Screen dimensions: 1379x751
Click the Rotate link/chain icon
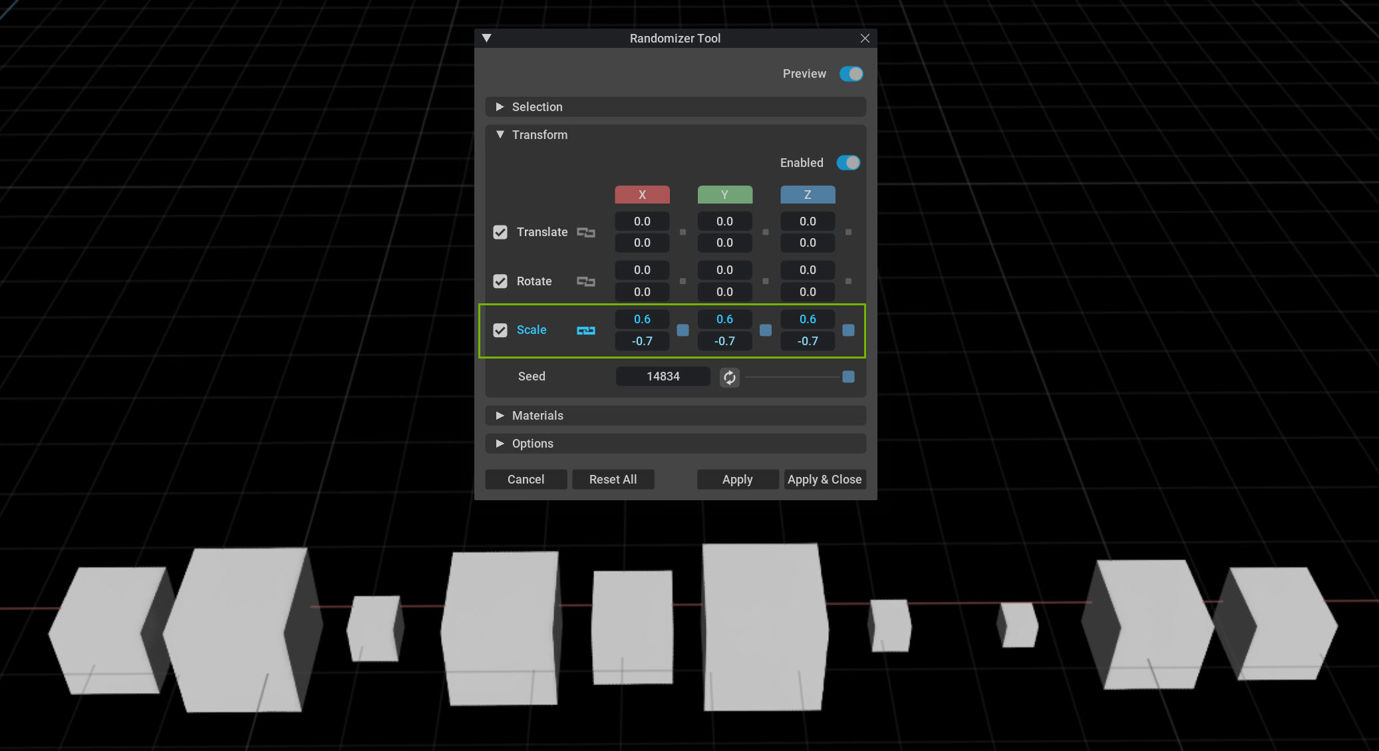pos(586,280)
